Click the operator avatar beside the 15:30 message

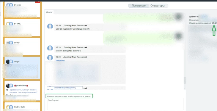[50, 26]
